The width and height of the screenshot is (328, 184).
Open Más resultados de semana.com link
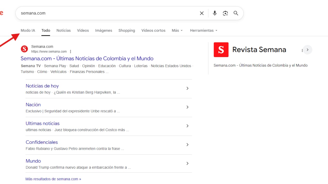pos(53,179)
